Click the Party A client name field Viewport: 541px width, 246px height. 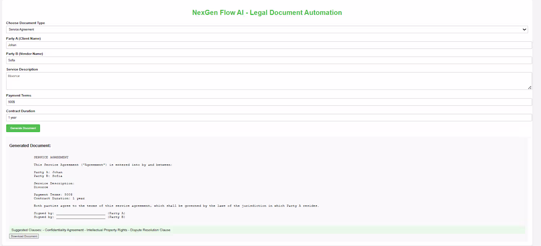[269, 45]
